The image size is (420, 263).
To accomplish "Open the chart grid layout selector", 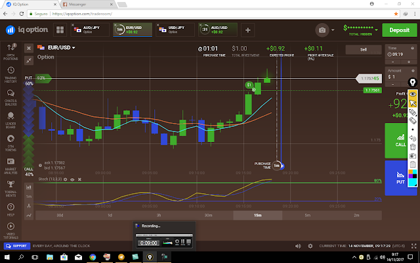I will coord(60,30).
